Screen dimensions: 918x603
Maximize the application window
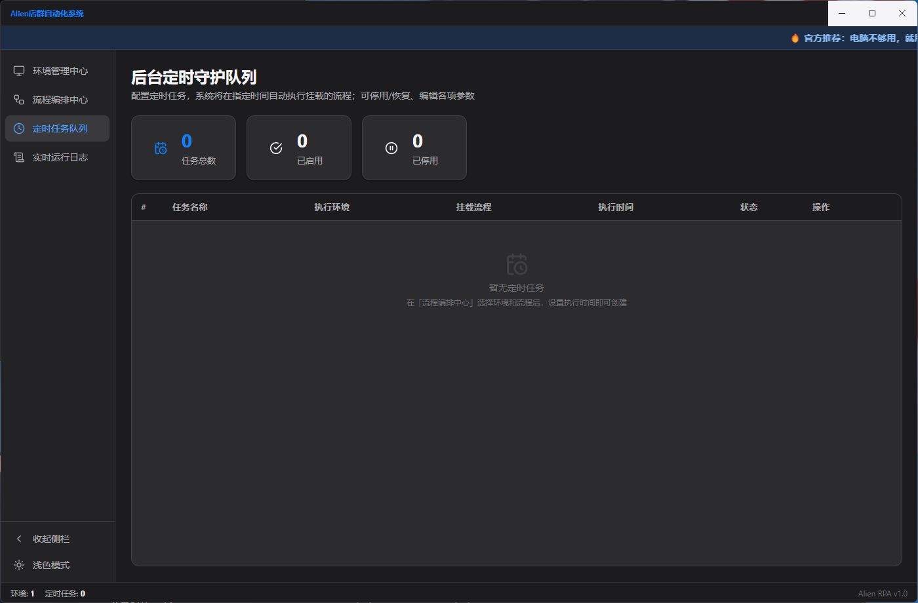pyautogui.click(x=872, y=13)
